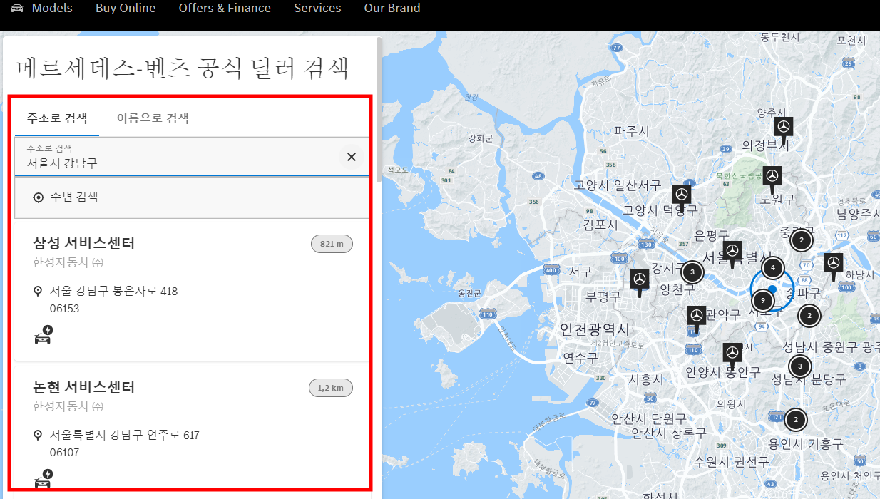
Task: Click the address search input field
Action: [x=178, y=157]
